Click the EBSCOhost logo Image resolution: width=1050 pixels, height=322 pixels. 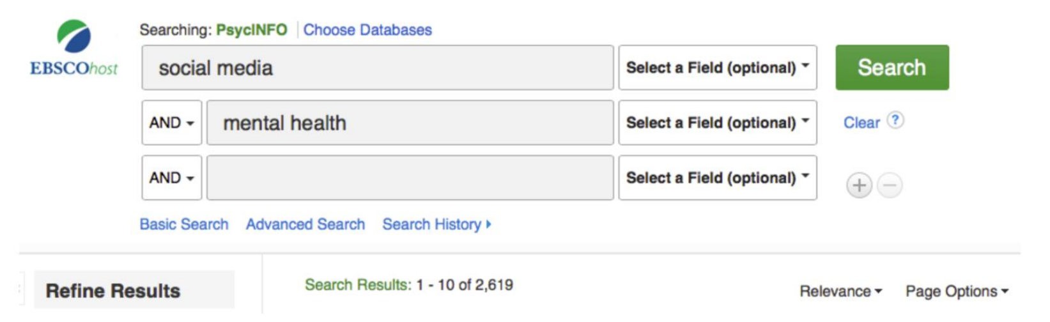(x=73, y=49)
